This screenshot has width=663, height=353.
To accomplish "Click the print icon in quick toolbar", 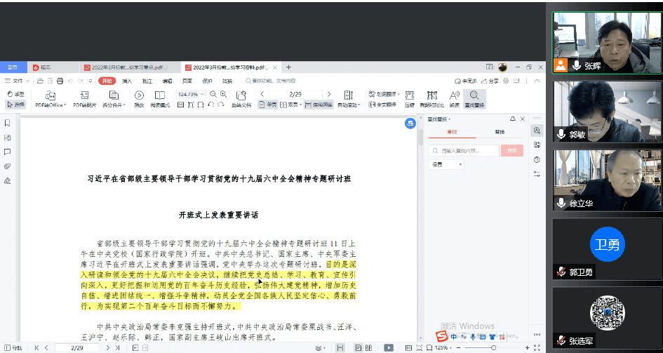I will pyautogui.click(x=60, y=81).
